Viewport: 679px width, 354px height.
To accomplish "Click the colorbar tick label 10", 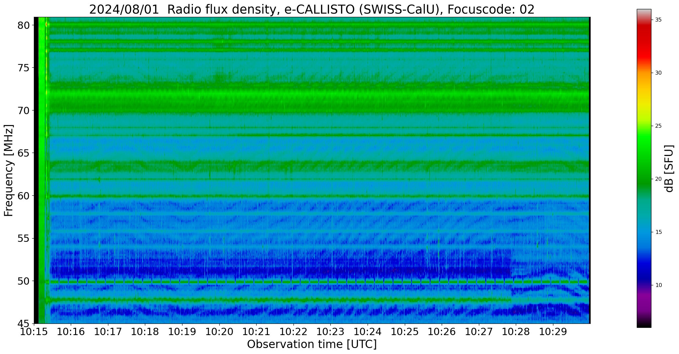I will coord(658,285).
